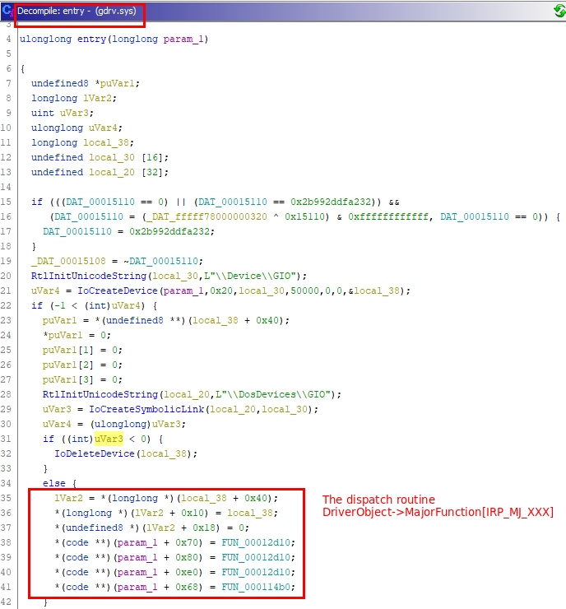Click the refresh decompile icon

click(559, 11)
